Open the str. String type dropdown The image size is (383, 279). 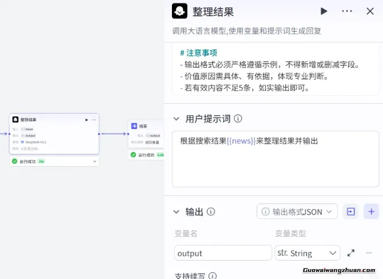307,253
